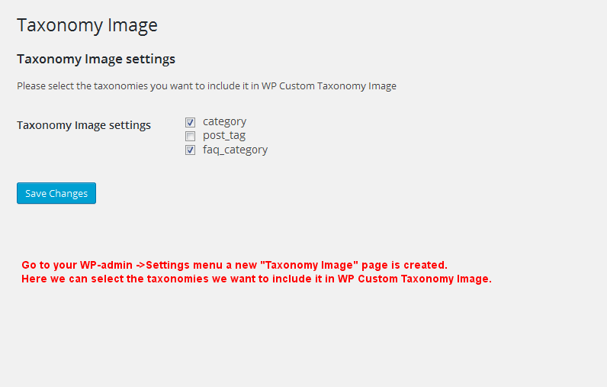Uncheck the faq_category checkbox
607x387 pixels.
pyautogui.click(x=190, y=150)
